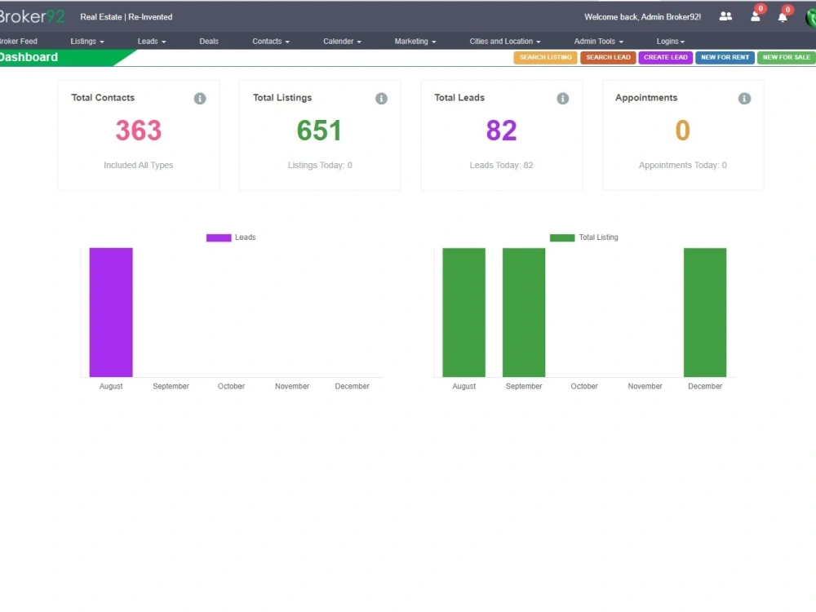Image resolution: width=816 pixels, height=612 pixels.
Task: Click the Create Lead button
Action: tap(666, 57)
